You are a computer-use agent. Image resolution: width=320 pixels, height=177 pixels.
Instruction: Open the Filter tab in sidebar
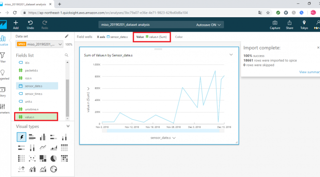click(2, 57)
